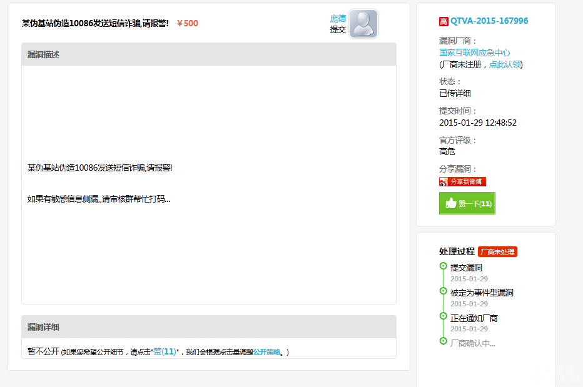Viewport: 583px width, 387px height.
Task: Click 赞(11) link in details section
Action: (165, 351)
